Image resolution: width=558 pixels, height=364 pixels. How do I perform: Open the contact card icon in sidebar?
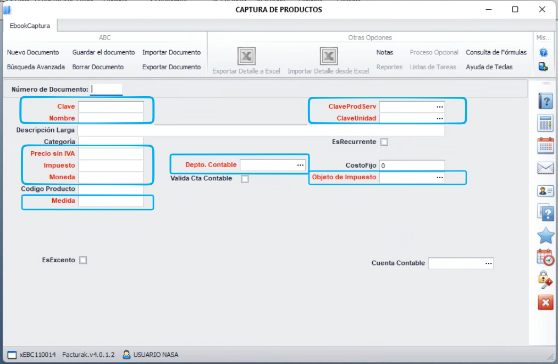click(x=545, y=191)
